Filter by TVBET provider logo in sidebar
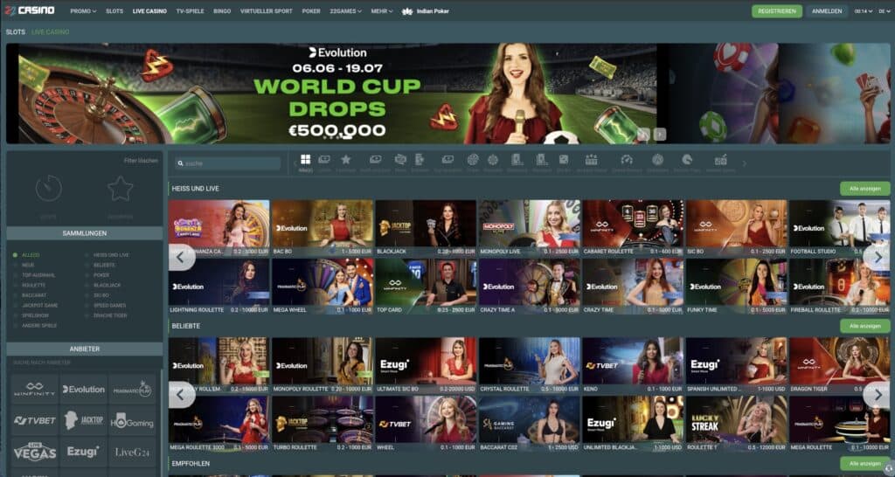 pyautogui.click(x=34, y=420)
